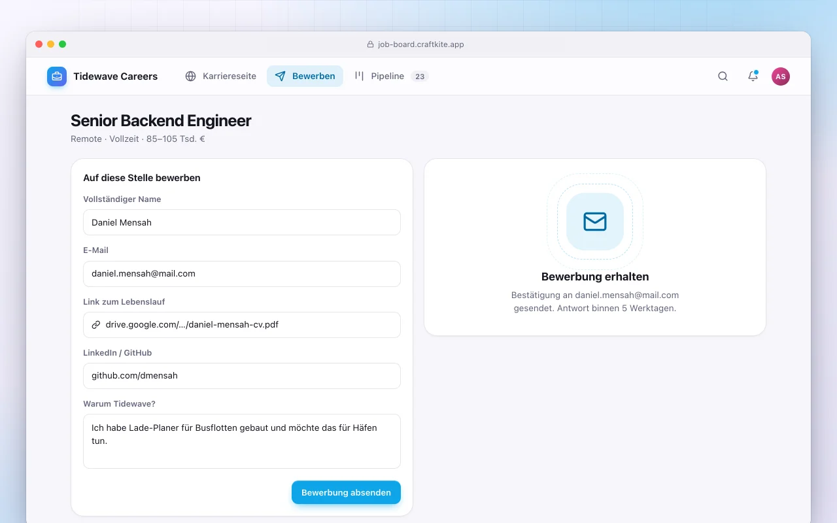Focus the E-Mail input field
The width and height of the screenshot is (837, 523).
point(242,274)
